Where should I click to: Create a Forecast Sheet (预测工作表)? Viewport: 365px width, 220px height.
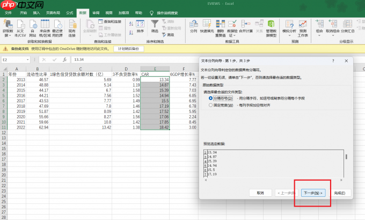[x=303, y=29]
